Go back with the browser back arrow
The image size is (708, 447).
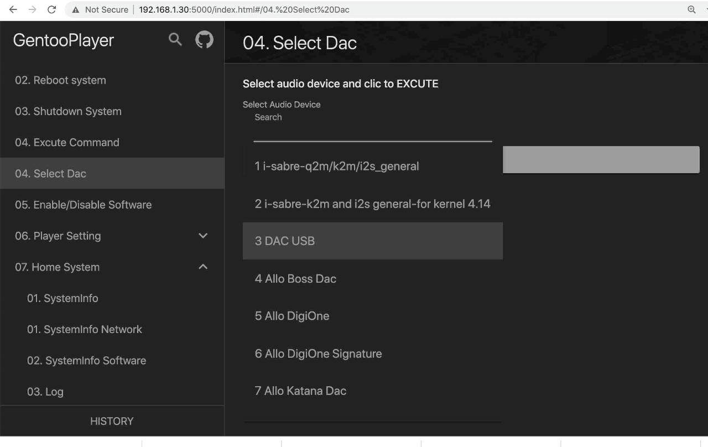pyautogui.click(x=13, y=9)
